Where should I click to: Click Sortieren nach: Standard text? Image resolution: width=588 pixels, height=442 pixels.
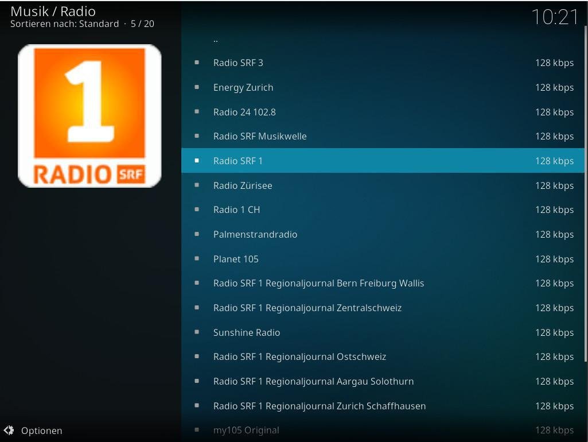(x=64, y=24)
